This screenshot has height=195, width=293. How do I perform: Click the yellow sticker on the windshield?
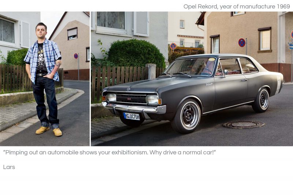212,60
